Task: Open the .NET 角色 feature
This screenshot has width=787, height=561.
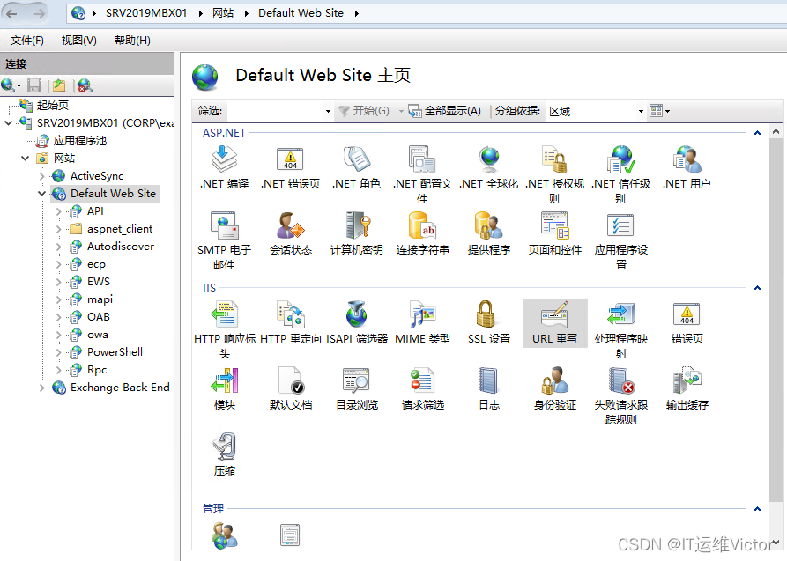Action: (356, 167)
